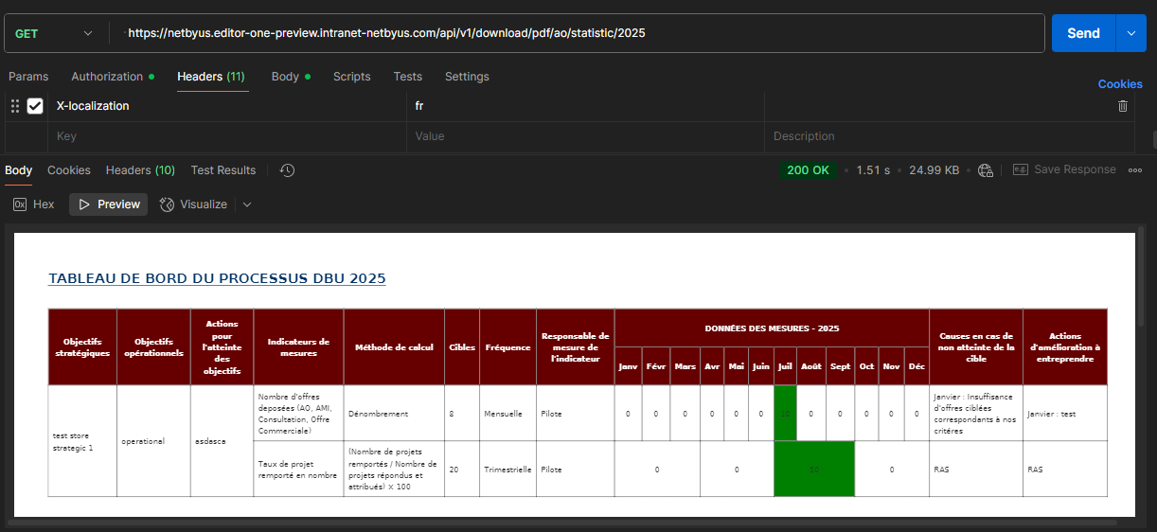The image size is (1157, 532).
Task: Open response history clock icon
Action: tap(288, 170)
